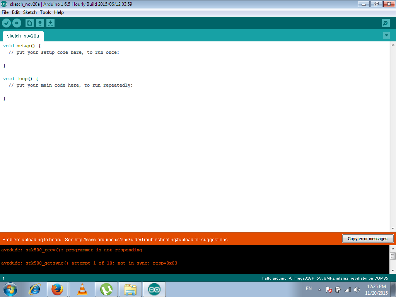Create a new sketch with New icon

click(29, 23)
